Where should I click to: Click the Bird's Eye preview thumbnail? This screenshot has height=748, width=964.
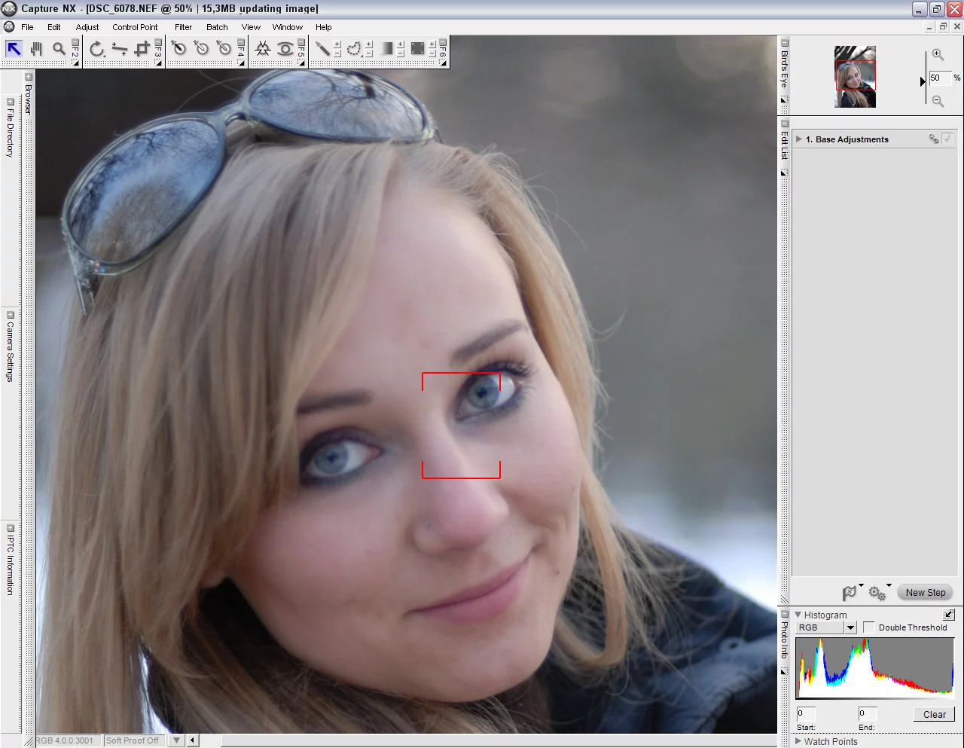click(x=855, y=78)
